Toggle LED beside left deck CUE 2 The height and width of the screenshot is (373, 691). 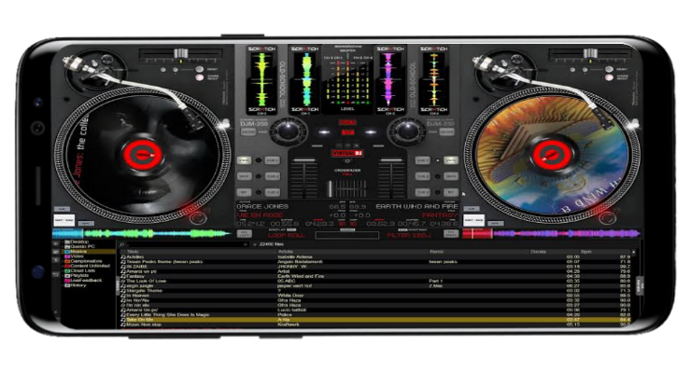(x=259, y=176)
